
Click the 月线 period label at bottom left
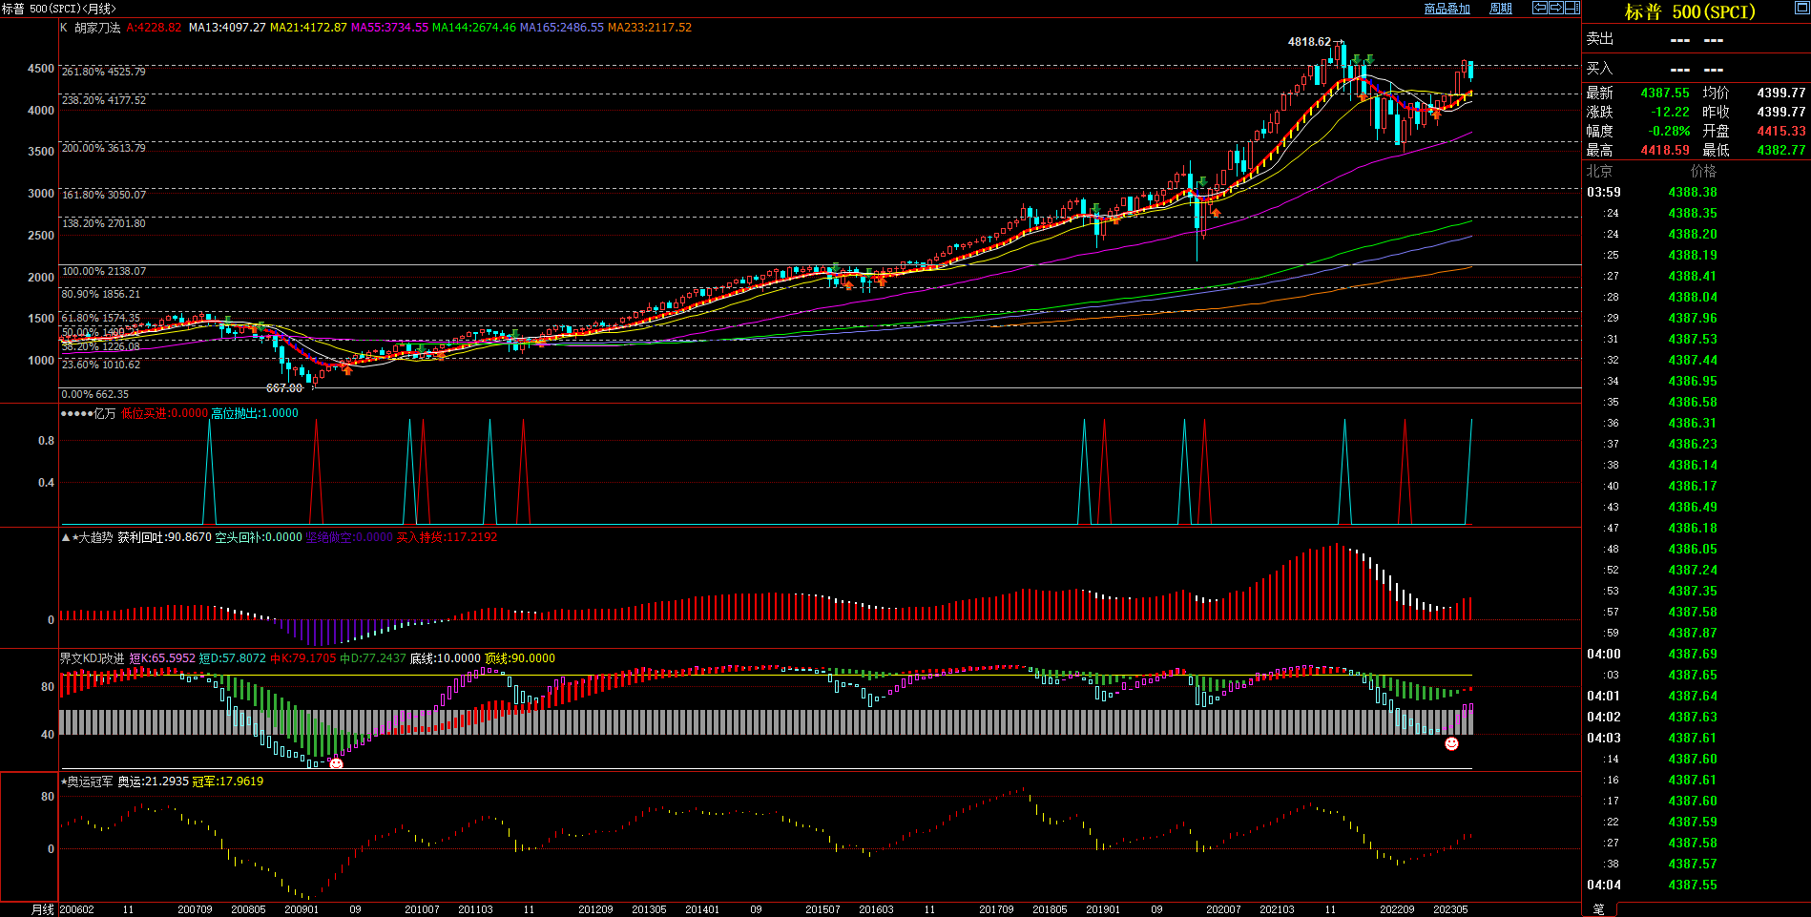point(43,909)
